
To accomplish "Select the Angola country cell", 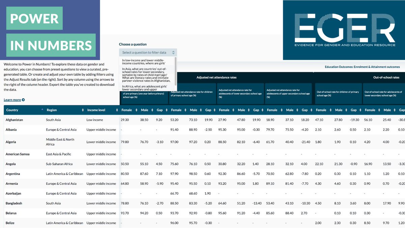I will [11, 164].
